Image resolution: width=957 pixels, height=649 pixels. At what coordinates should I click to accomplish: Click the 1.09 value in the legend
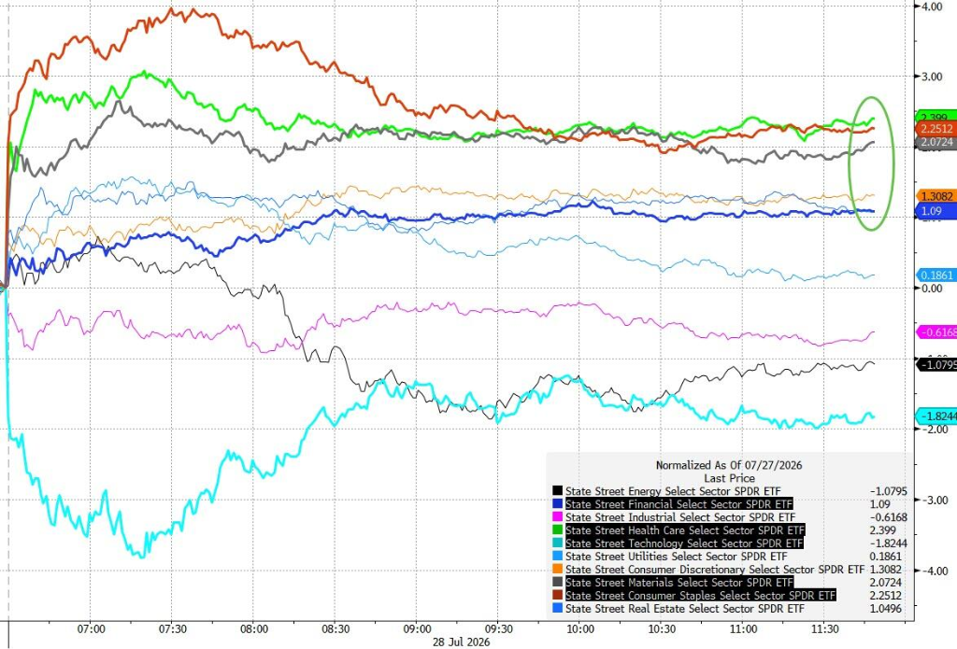click(879, 504)
